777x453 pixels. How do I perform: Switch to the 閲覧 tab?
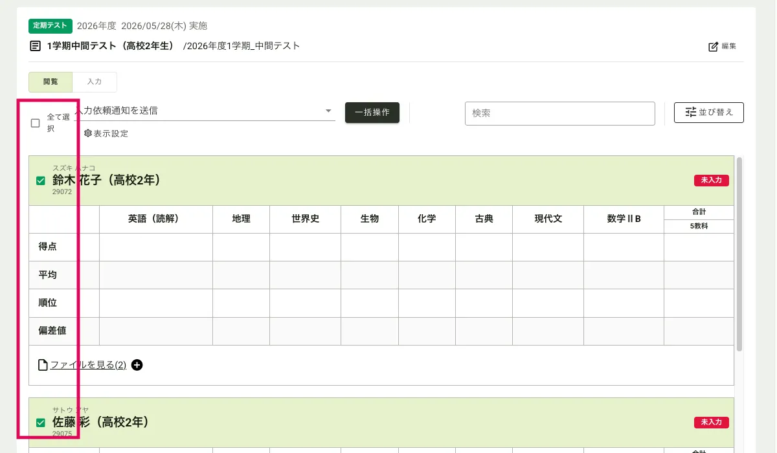[x=51, y=82]
